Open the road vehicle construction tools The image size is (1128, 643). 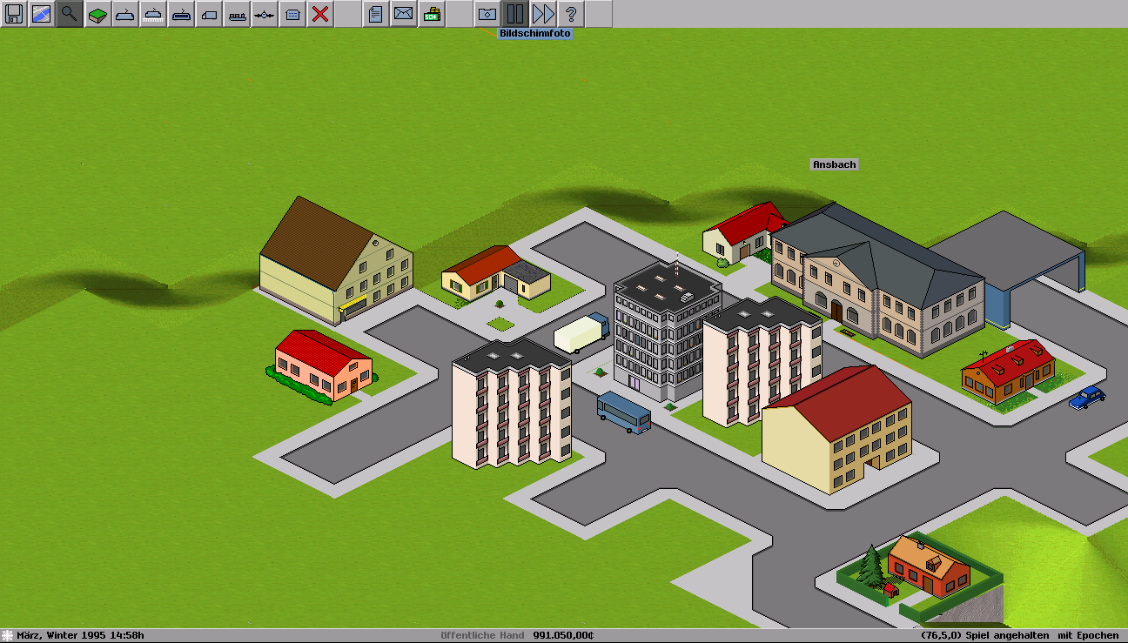(209, 14)
